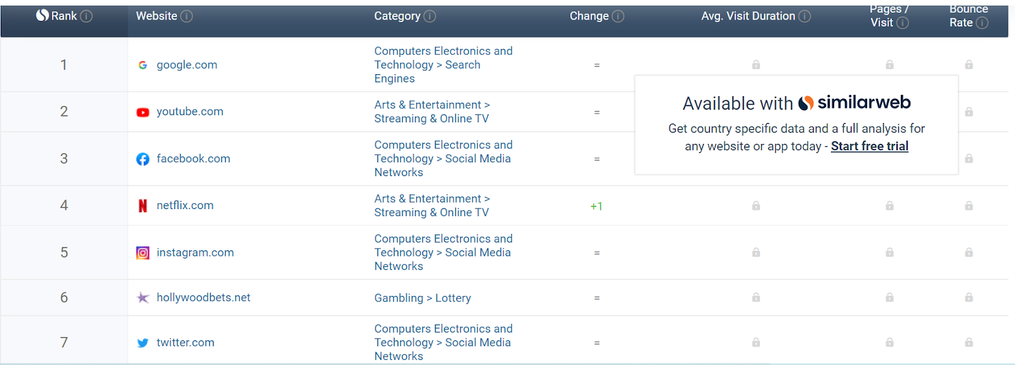Click the info icon next to Category header

(430, 16)
